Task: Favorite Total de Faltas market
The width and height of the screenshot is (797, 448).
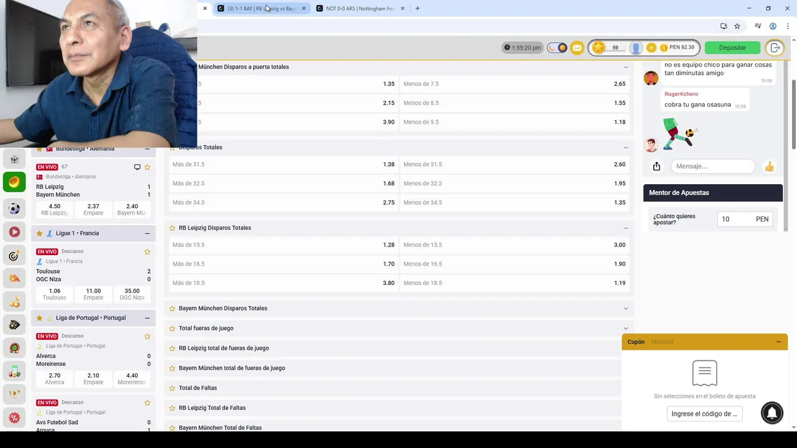Action: click(x=172, y=388)
